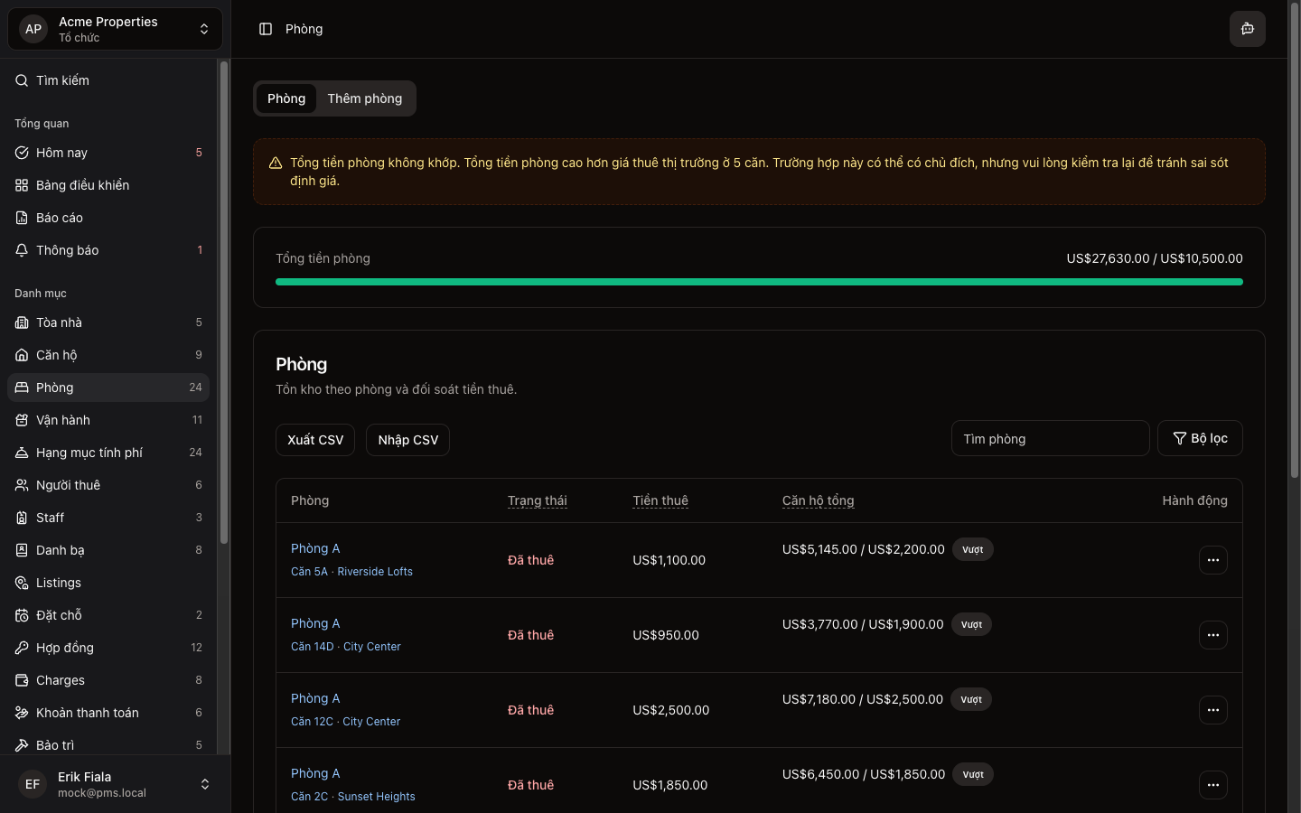Open the assistant bot icon button

1247,29
